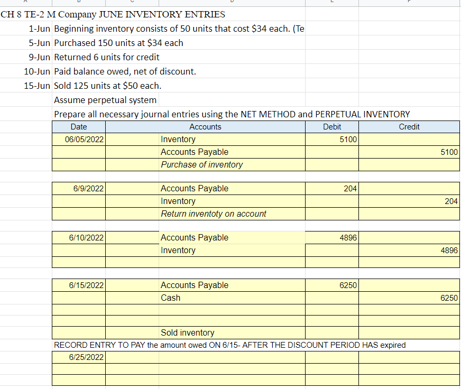Click the Return inventoty on account cell
This screenshot has height=389, width=461.
[x=205, y=214]
